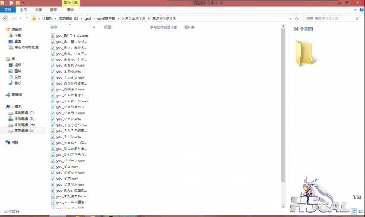Expand the breadcrumb arrow after 计算机
This screenshot has height=217, width=365.
[x=56, y=18]
